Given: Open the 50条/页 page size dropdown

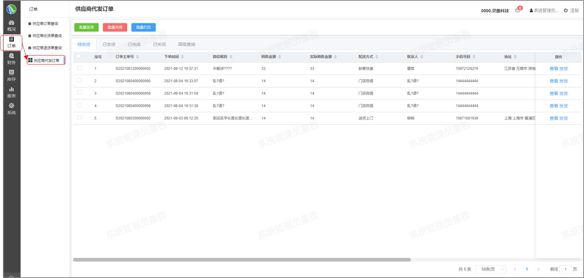Looking at the screenshot, I should (x=491, y=269).
